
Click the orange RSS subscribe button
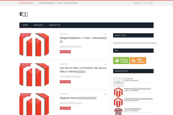click(x=138, y=61)
